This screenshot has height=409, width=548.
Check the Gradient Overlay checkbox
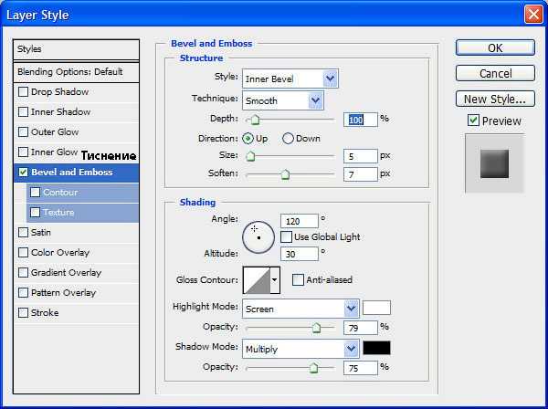(x=23, y=272)
